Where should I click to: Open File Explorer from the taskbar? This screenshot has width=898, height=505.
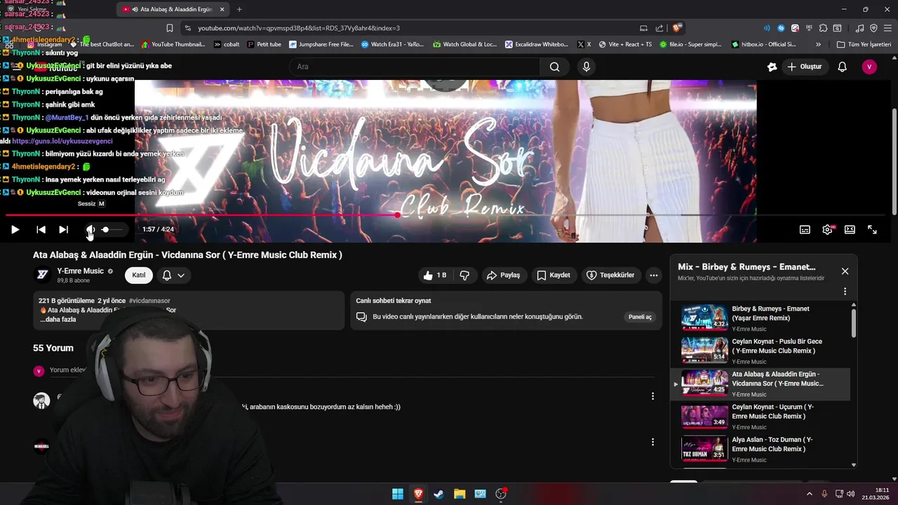click(460, 494)
